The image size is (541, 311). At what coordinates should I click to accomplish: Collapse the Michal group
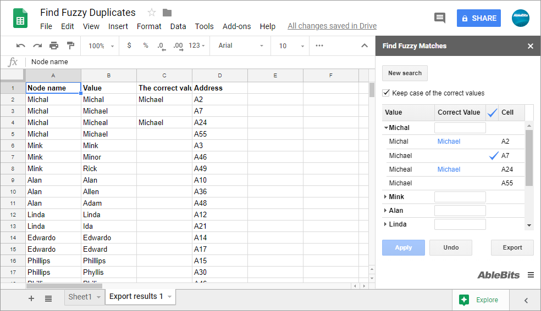(x=386, y=128)
